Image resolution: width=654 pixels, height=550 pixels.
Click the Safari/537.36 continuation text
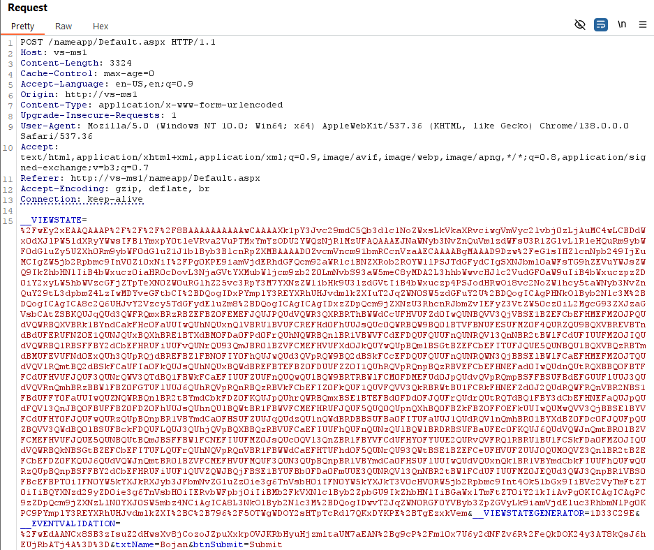(x=57, y=136)
